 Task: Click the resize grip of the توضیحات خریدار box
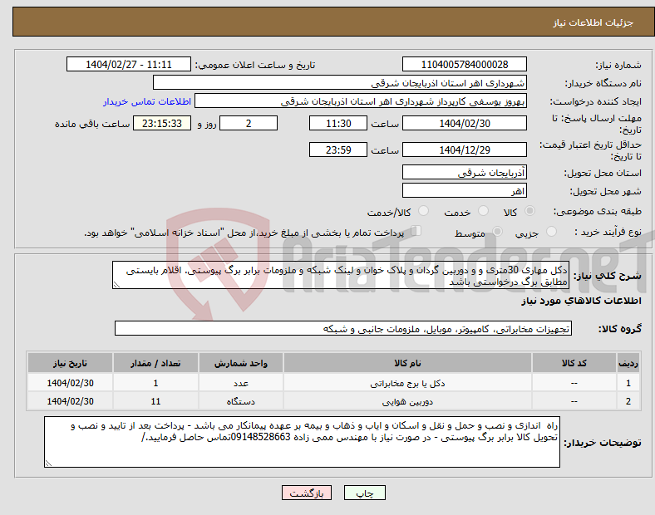48,463
